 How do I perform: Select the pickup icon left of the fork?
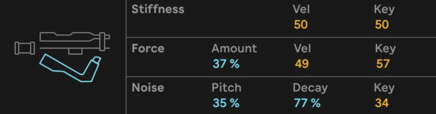tap(25, 48)
